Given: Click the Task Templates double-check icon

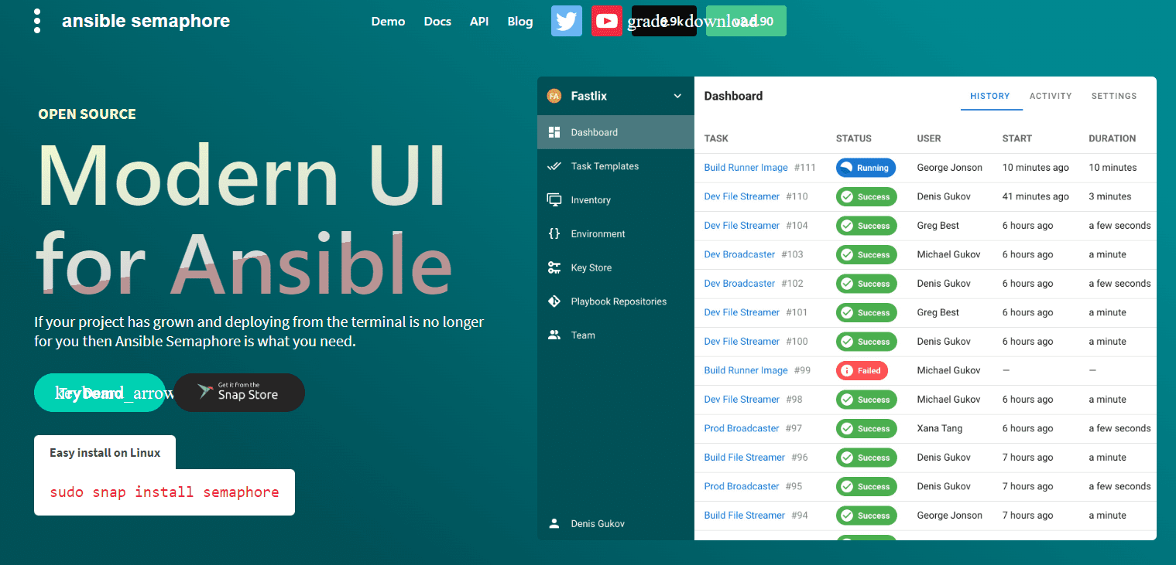Looking at the screenshot, I should pos(554,166).
